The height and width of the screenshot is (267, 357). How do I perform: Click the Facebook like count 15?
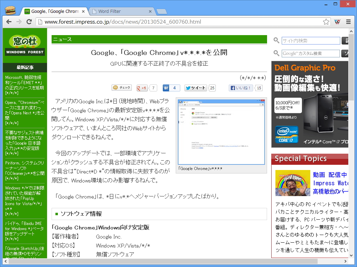(259, 88)
